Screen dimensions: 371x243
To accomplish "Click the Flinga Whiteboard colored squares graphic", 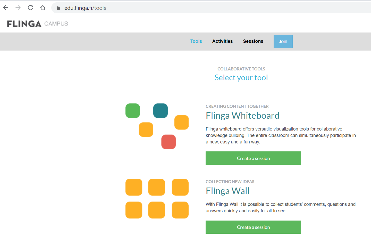I will click(157, 126).
